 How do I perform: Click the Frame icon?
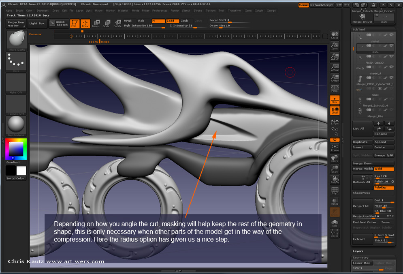pyautogui.click(x=335, y=148)
